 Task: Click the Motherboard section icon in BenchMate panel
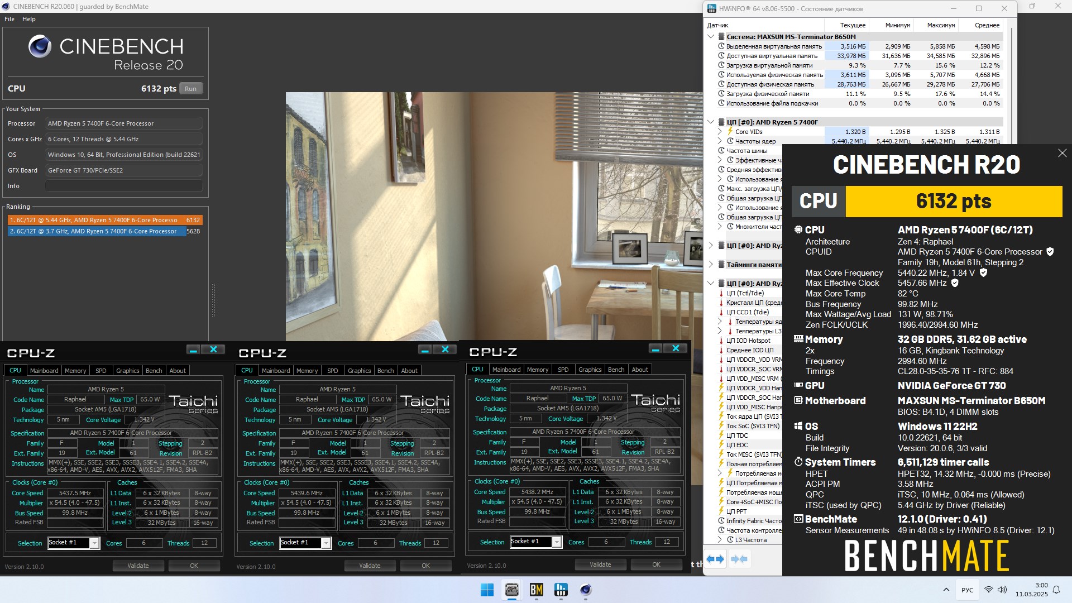tap(798, 400)
